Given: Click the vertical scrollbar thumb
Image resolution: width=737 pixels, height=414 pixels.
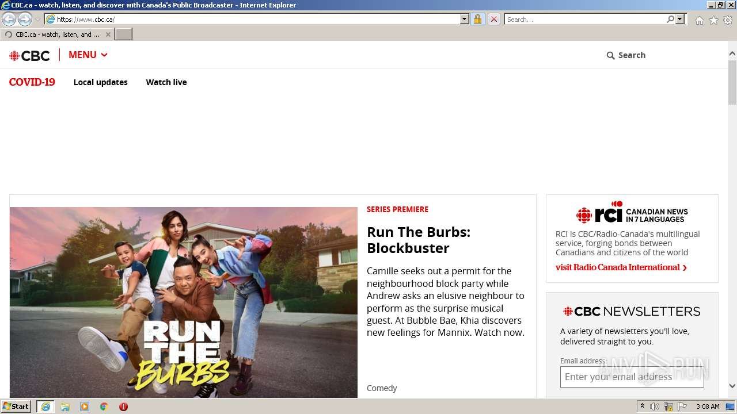Looking at the screenshot, I should point(732,82).
